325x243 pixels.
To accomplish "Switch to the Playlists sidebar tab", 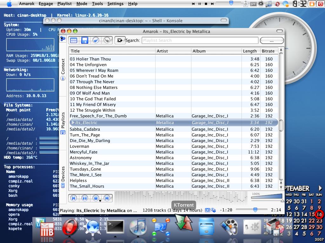I will click(x=63, y=123).
